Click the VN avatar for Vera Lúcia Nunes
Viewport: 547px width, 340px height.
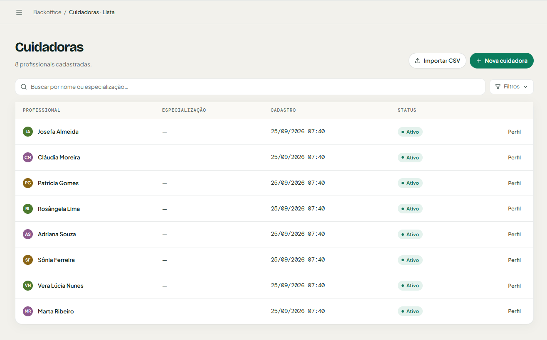coord(28,286)
